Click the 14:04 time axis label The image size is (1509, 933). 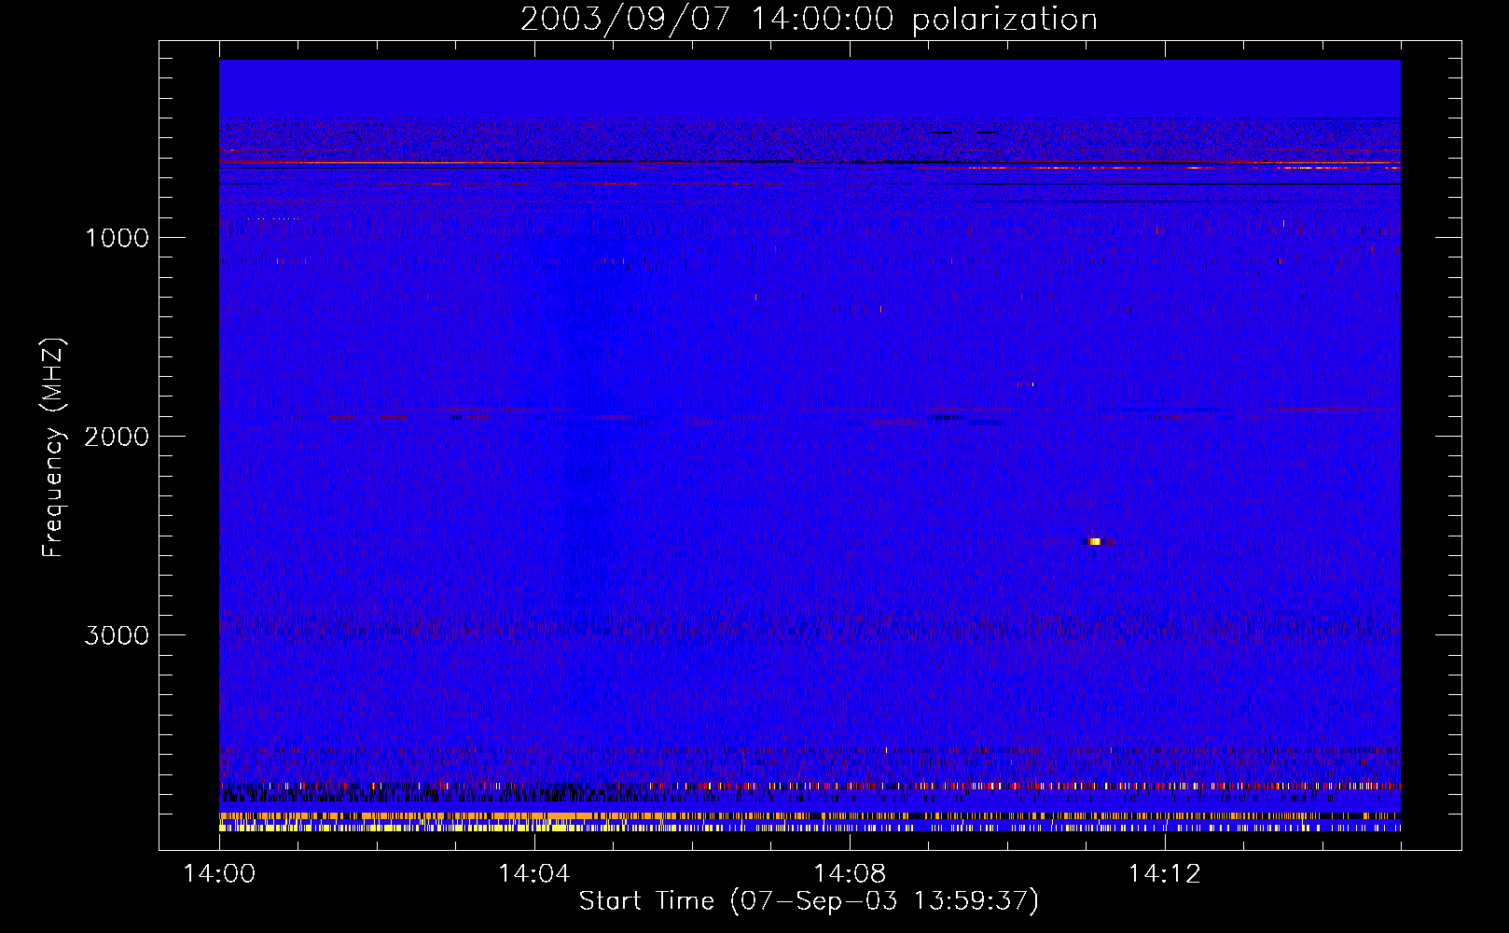[x=534, y=874]
